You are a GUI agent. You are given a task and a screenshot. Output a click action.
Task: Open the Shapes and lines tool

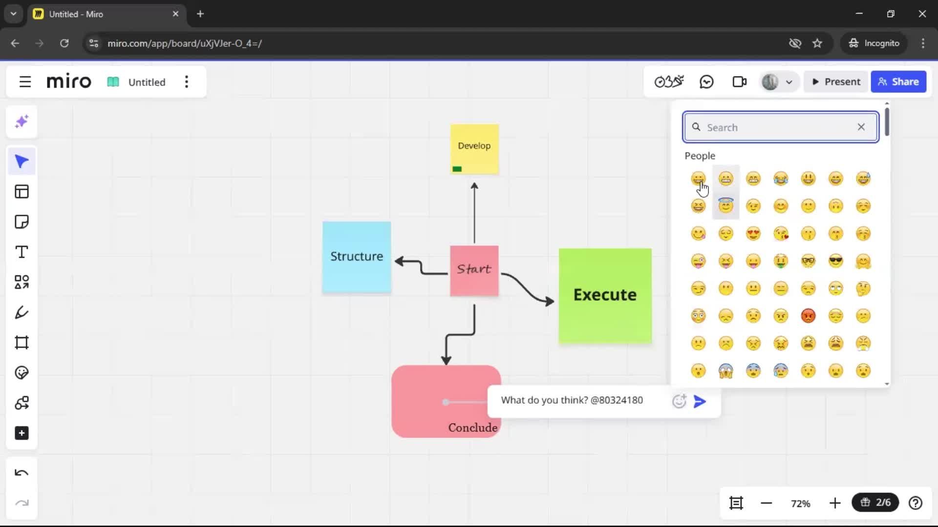click(21, 282)
